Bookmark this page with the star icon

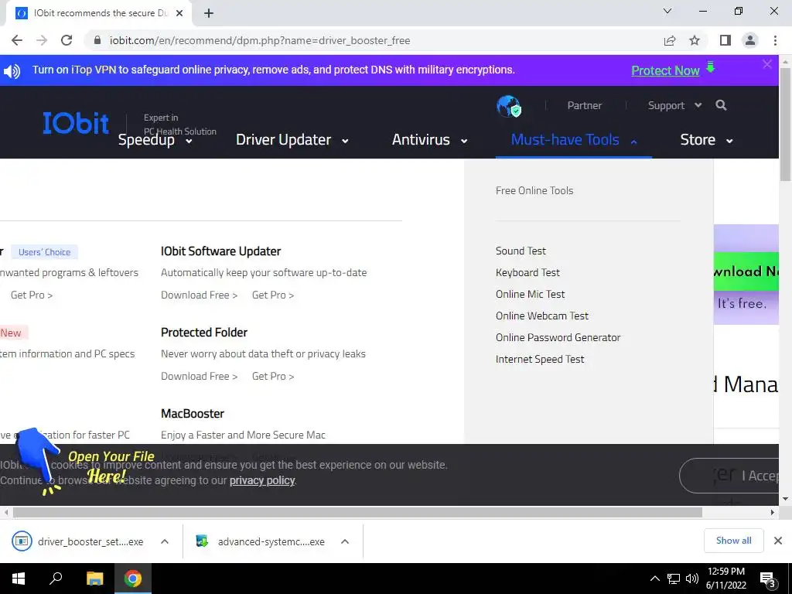[x=695, y=40]
